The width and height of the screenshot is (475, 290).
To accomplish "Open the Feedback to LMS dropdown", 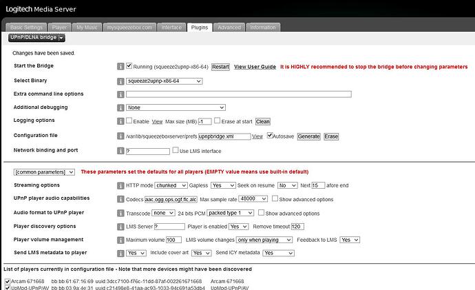I will tap(350, 240).
